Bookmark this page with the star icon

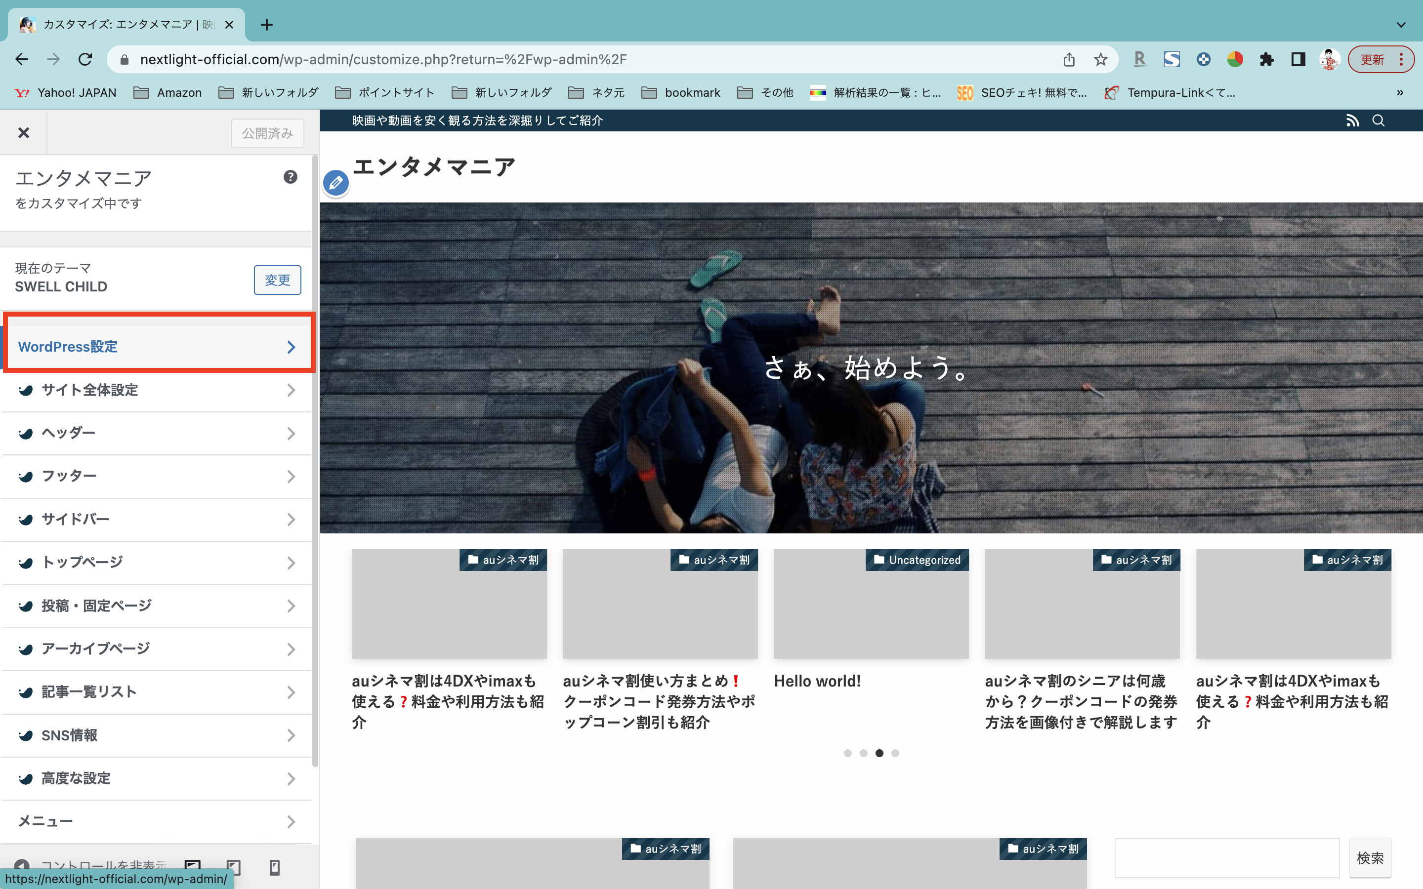[1101, 59]
